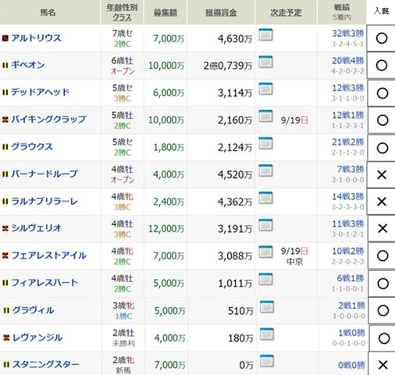Click 年齢性別クラス column header
The image size is (395, 375).
pyautogui.click(x=122, y=12)
